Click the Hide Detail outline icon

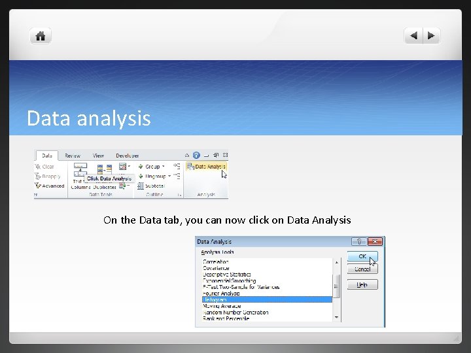[177, 176]
